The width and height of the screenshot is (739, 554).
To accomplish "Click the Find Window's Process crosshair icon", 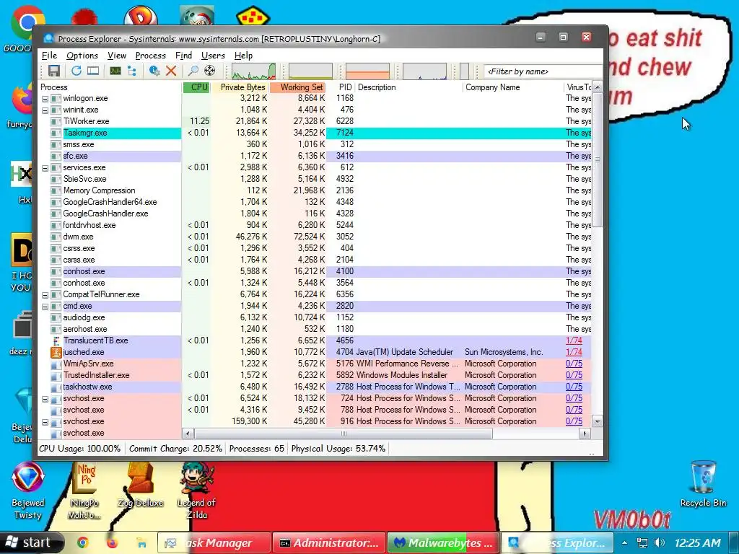I will click(210, 71).
